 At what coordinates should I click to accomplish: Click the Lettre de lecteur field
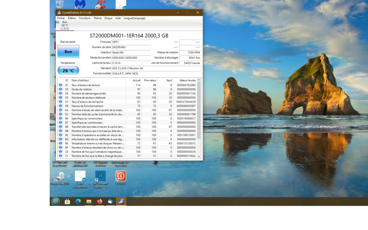131,63
